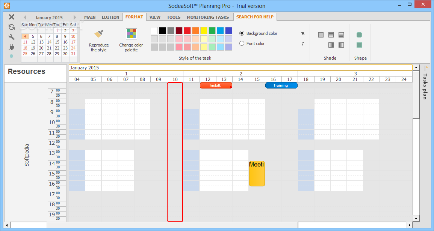This screenshot has height=231, width=434.
Task: Open the FORMAT tab
Action: click(x=134, y=17)
